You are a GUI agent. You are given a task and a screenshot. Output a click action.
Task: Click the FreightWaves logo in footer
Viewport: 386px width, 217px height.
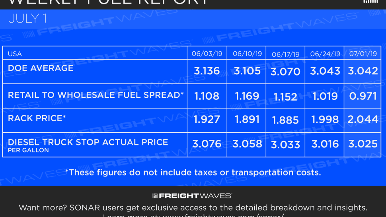point(192,196)
